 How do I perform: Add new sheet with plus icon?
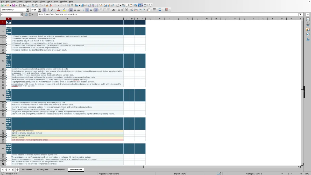click(x=17, y=170)
